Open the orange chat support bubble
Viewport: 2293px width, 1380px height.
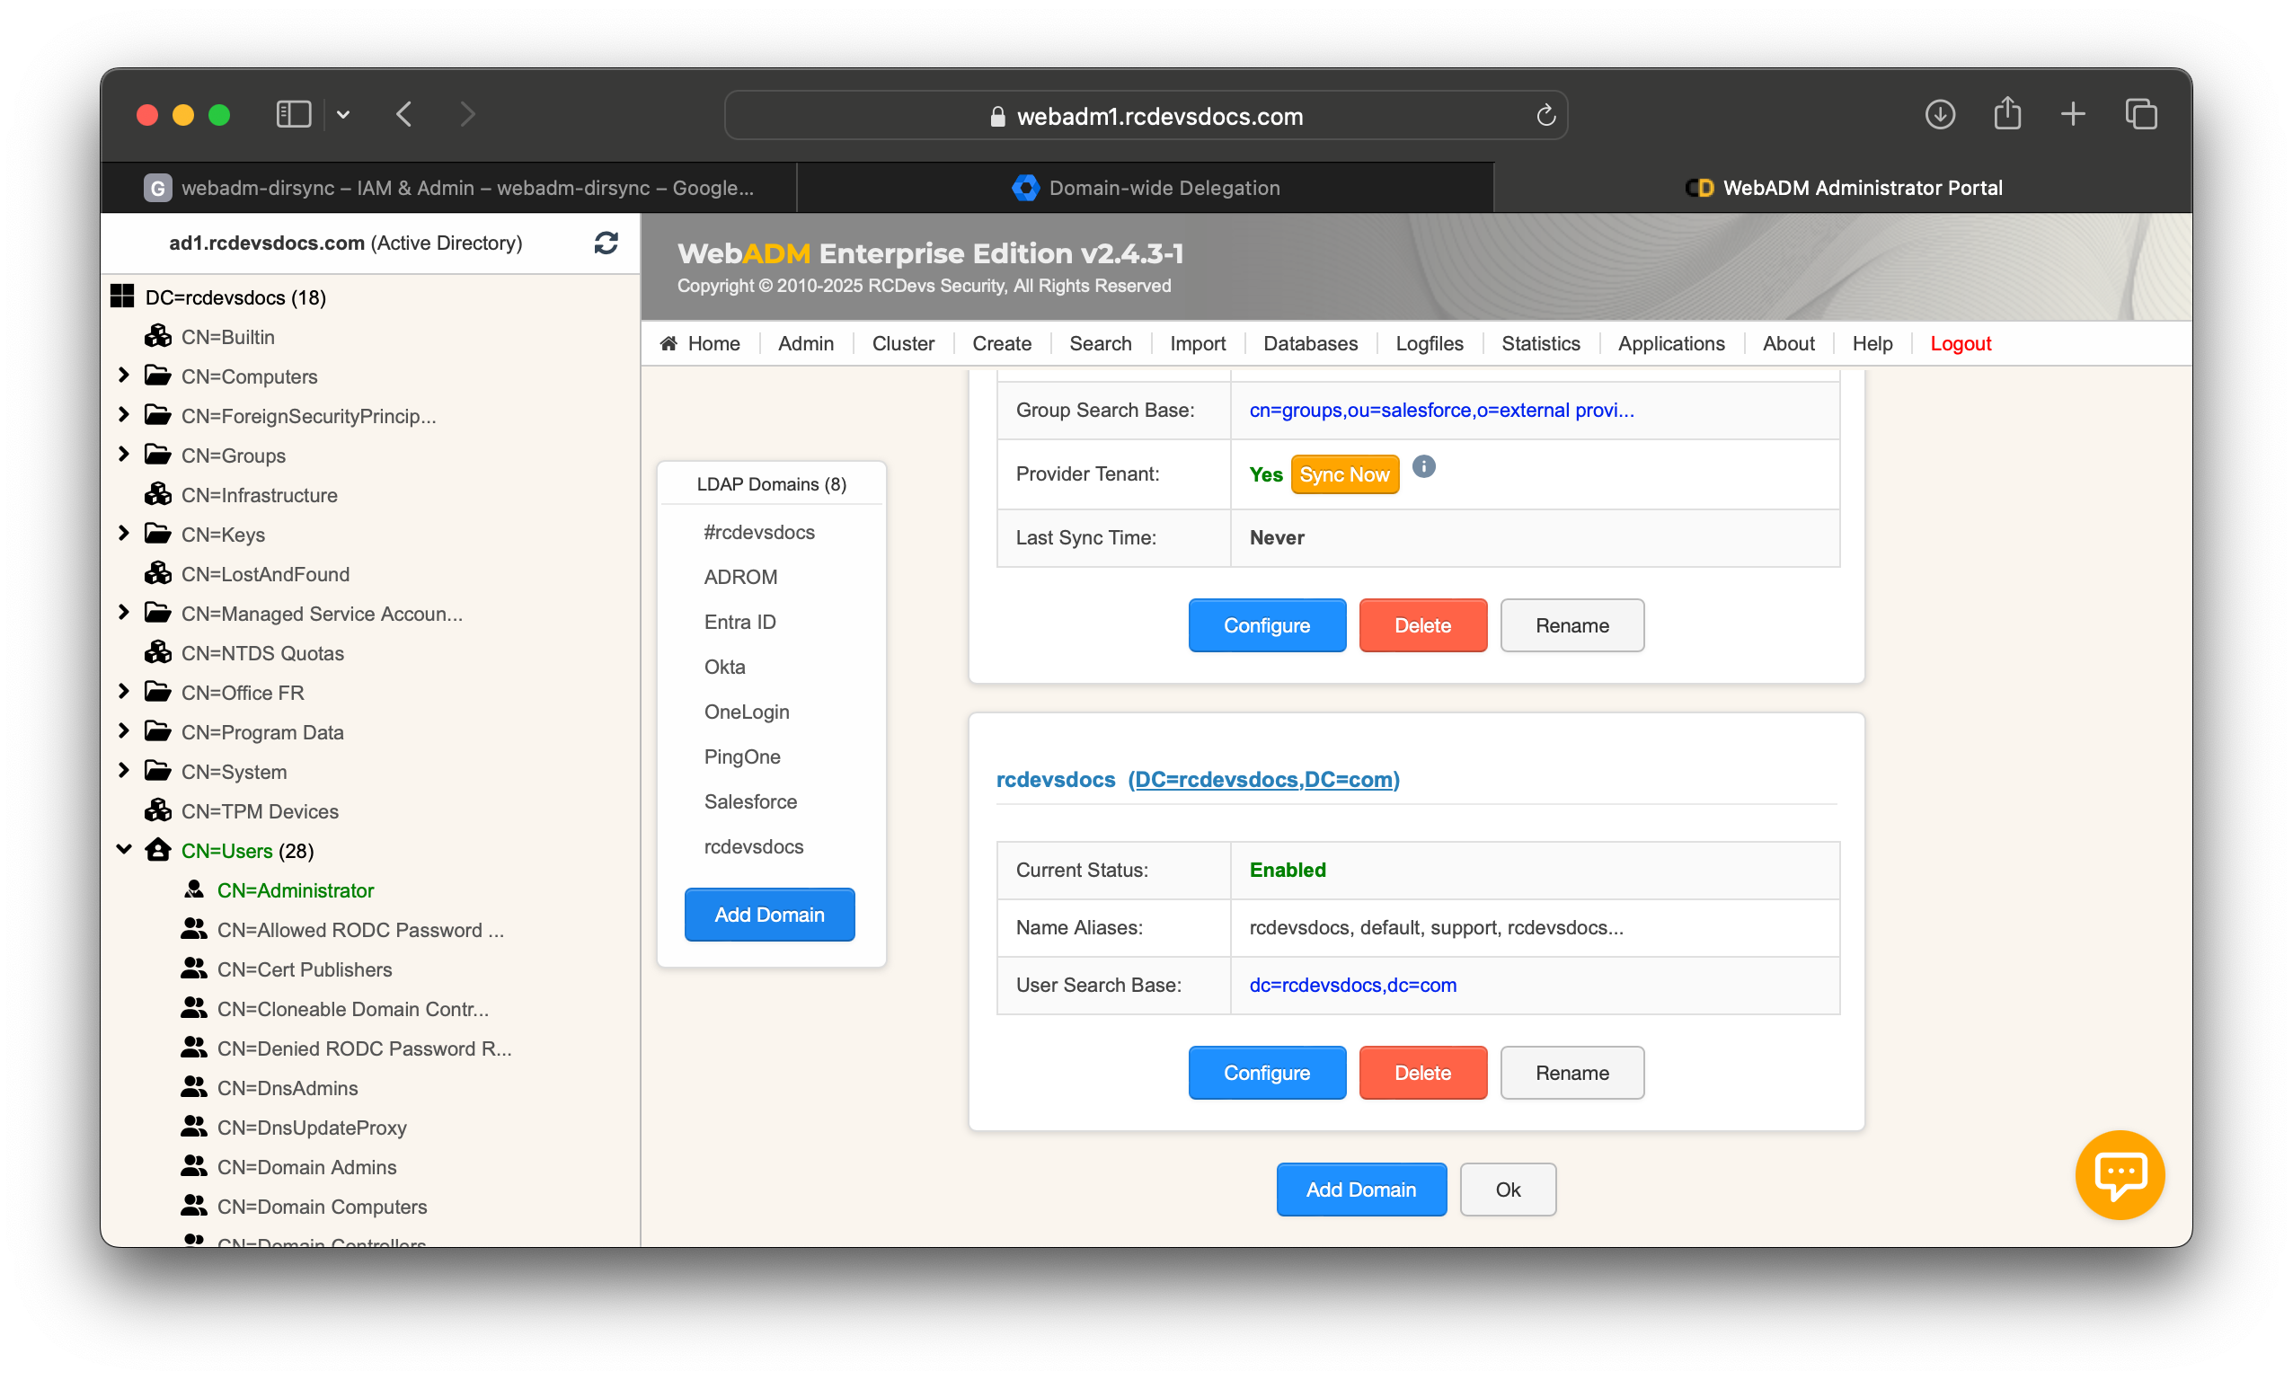(2119, 1174)
